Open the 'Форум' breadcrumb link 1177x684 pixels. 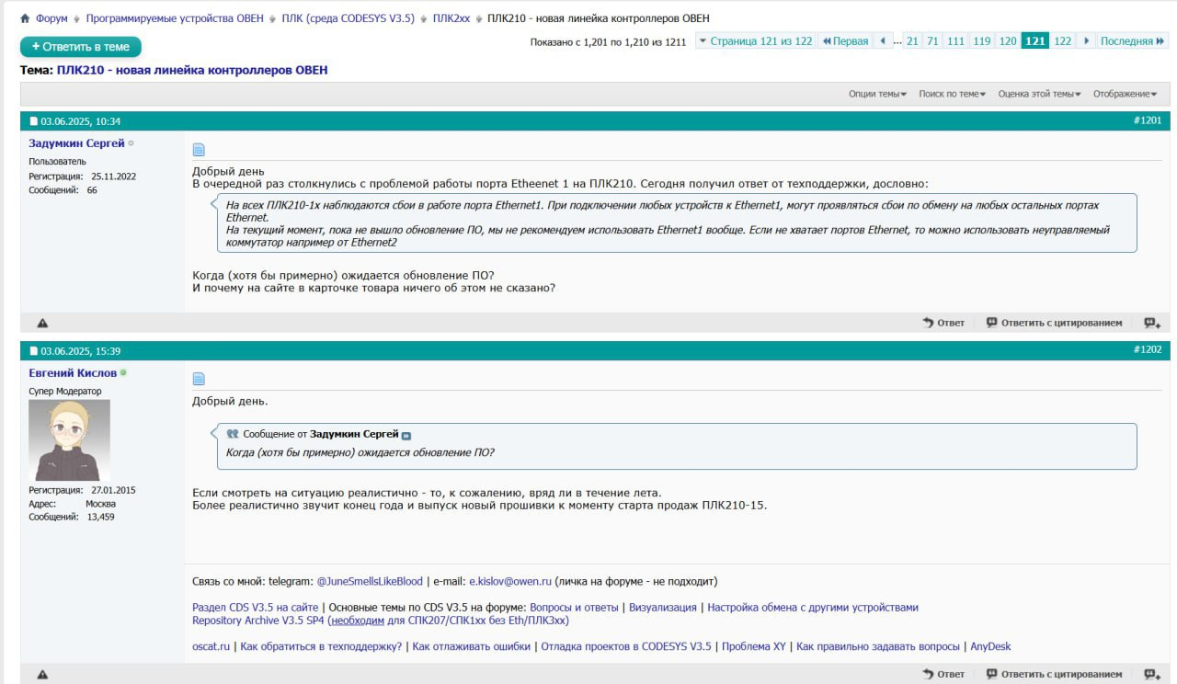coord(51,18)
